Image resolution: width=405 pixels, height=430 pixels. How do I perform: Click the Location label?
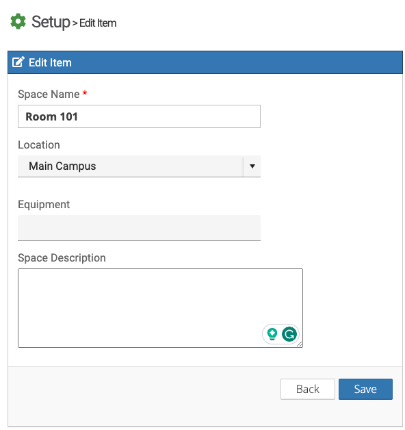pyautogui.click(x=39, y=144)
